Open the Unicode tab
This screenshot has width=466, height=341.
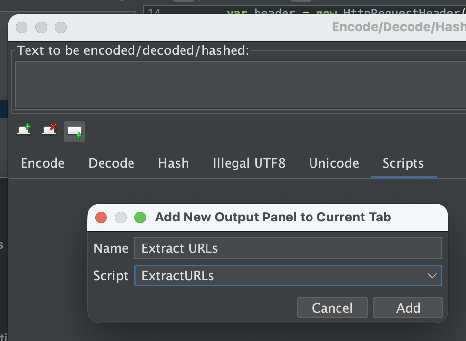(334, 163)
